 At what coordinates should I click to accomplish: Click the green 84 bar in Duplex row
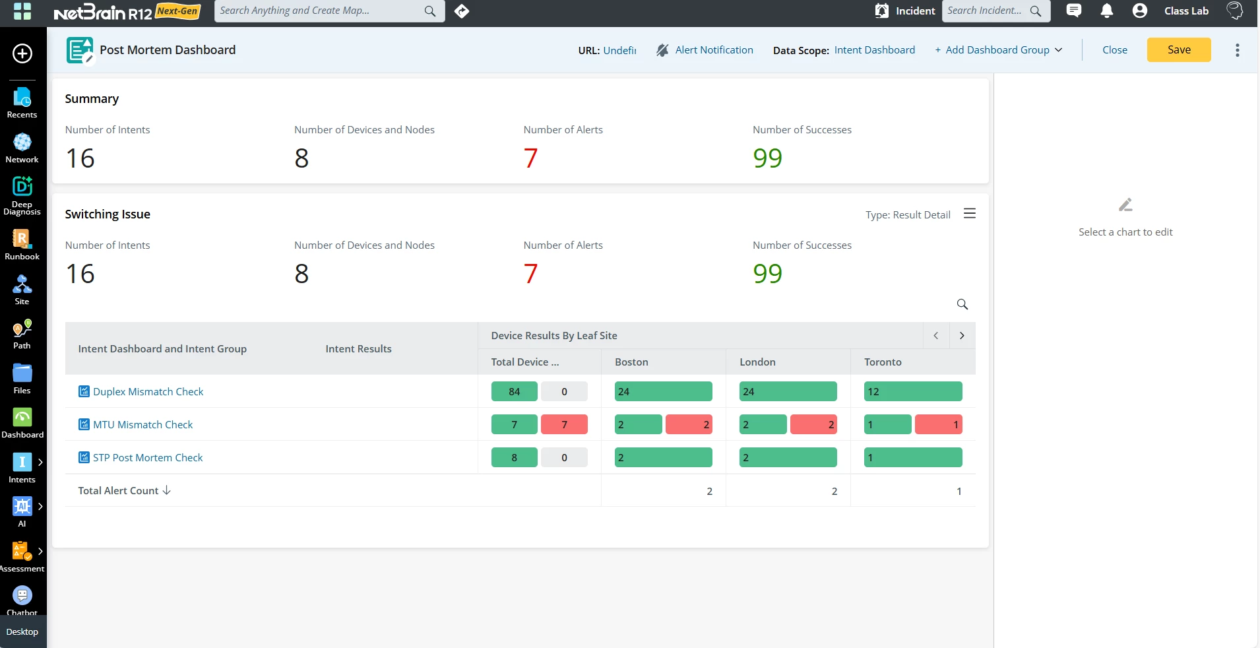tap(515, 391)
